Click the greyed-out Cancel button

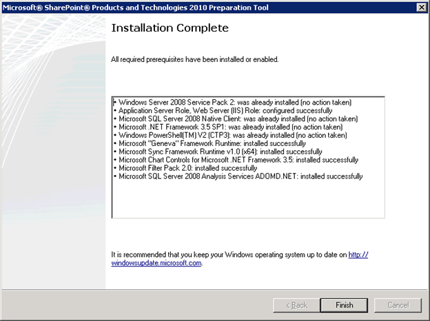(398, 305)
